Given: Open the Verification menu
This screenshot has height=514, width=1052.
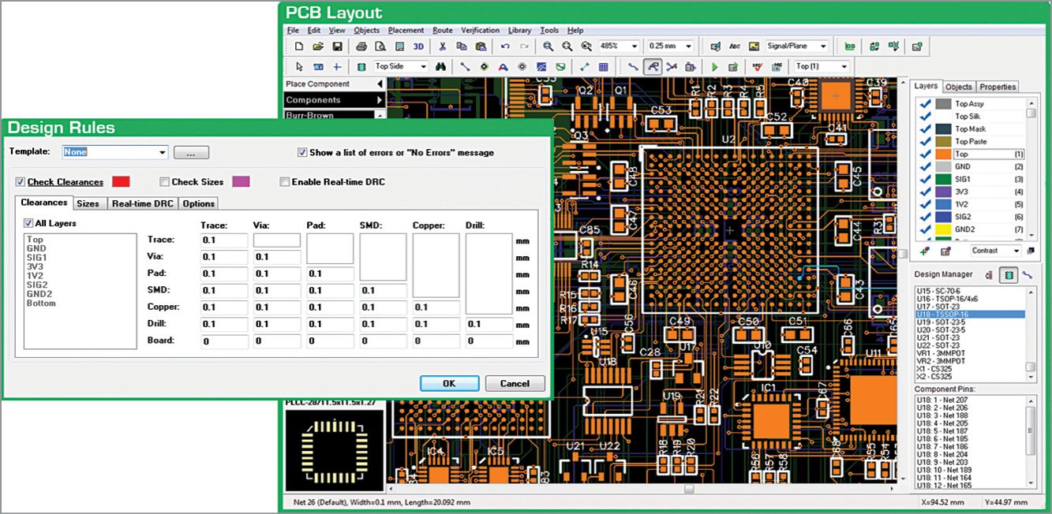Looking at the screenshot, I should 481,30.
